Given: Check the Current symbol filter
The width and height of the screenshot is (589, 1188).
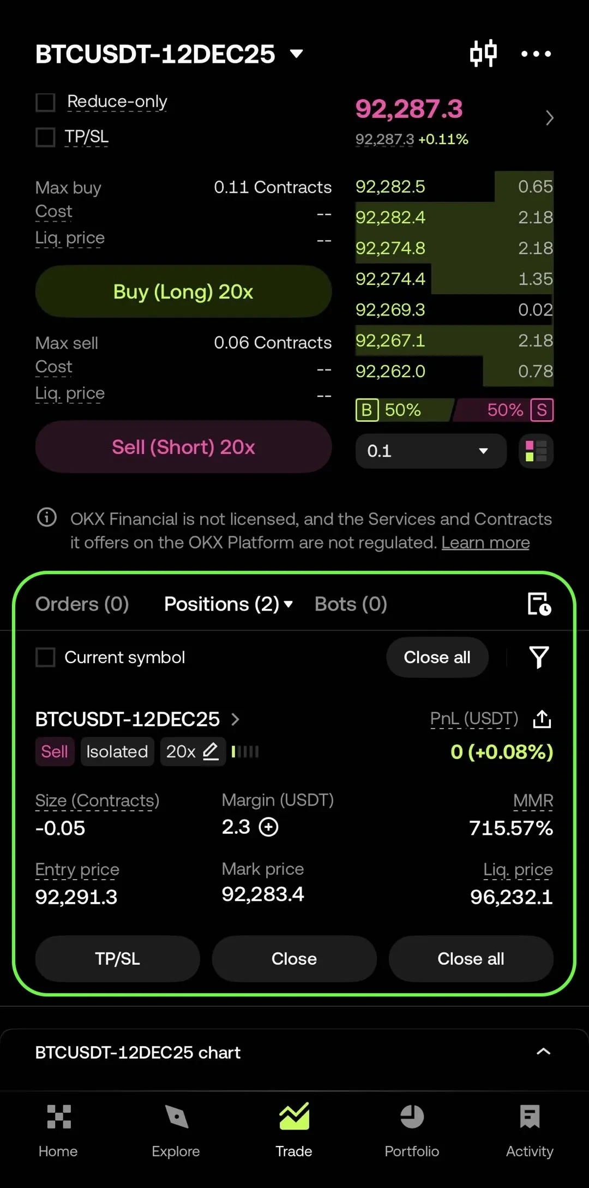Looking at the screenshot, I should pyautogui.click(x=45, y=657).
